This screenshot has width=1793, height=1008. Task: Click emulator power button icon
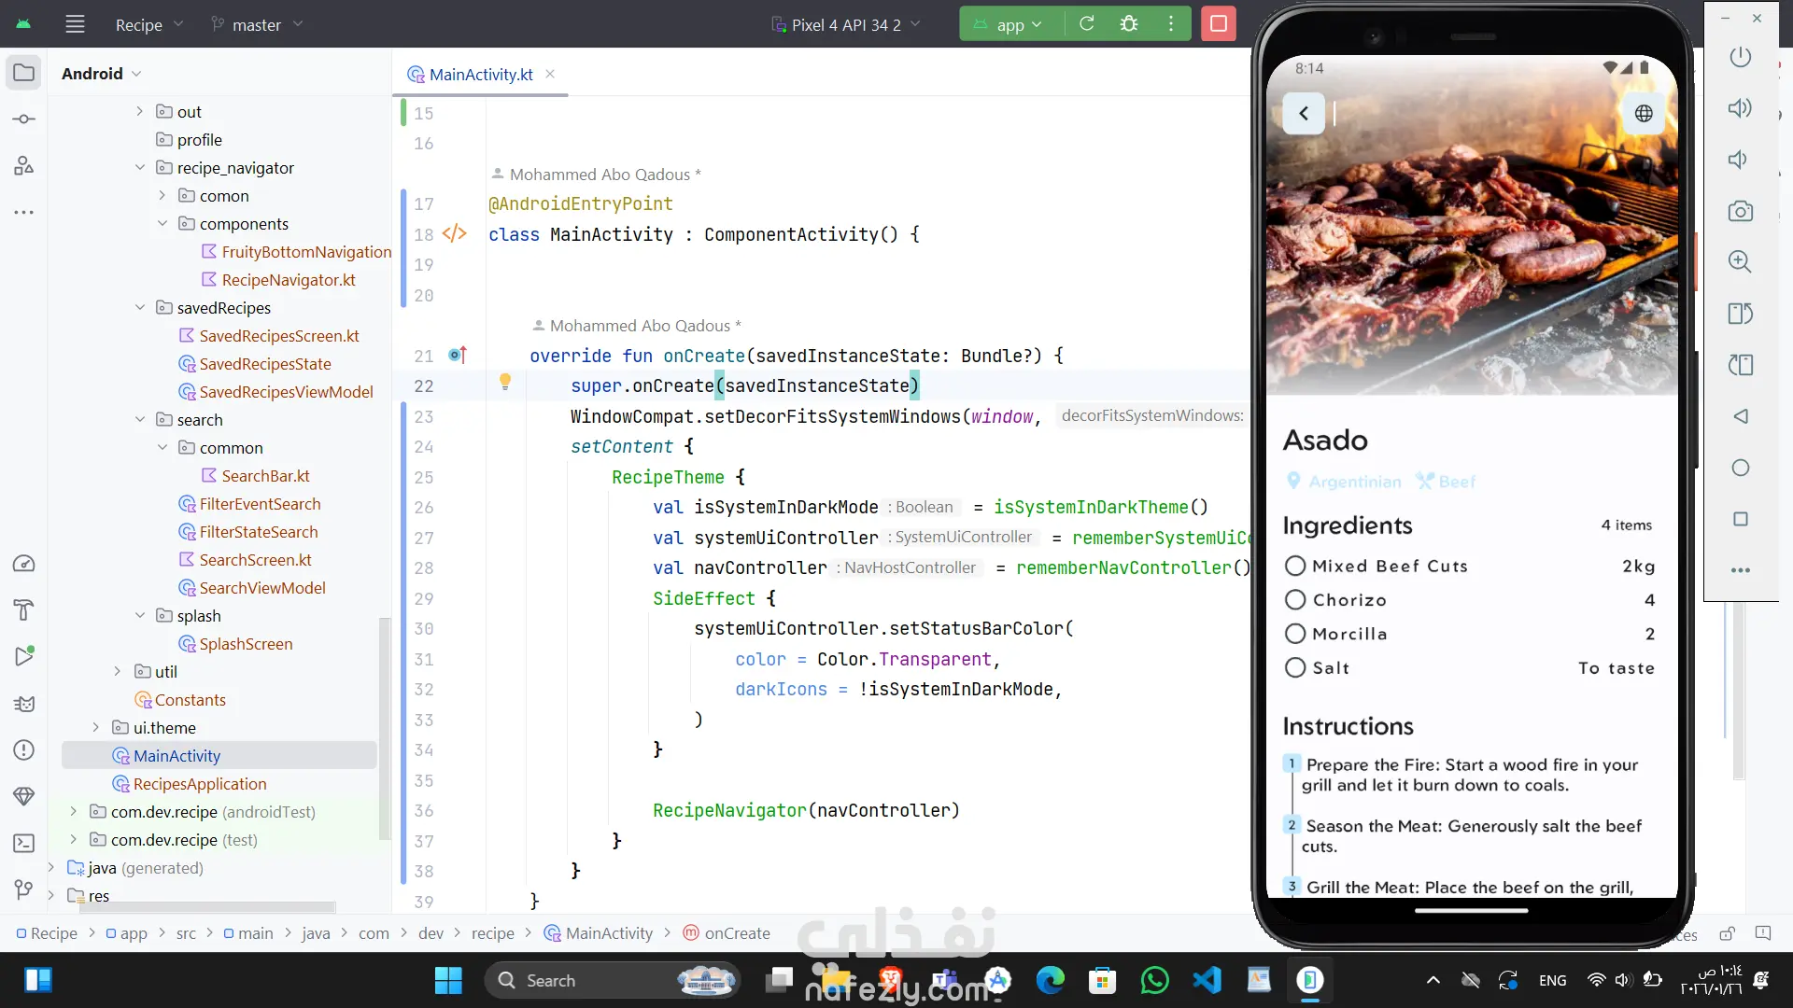point(1740,57)
